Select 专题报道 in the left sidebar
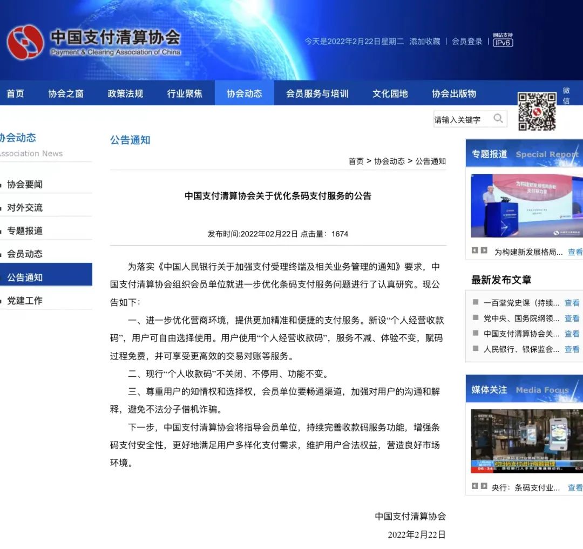 (x=25, y=231)
